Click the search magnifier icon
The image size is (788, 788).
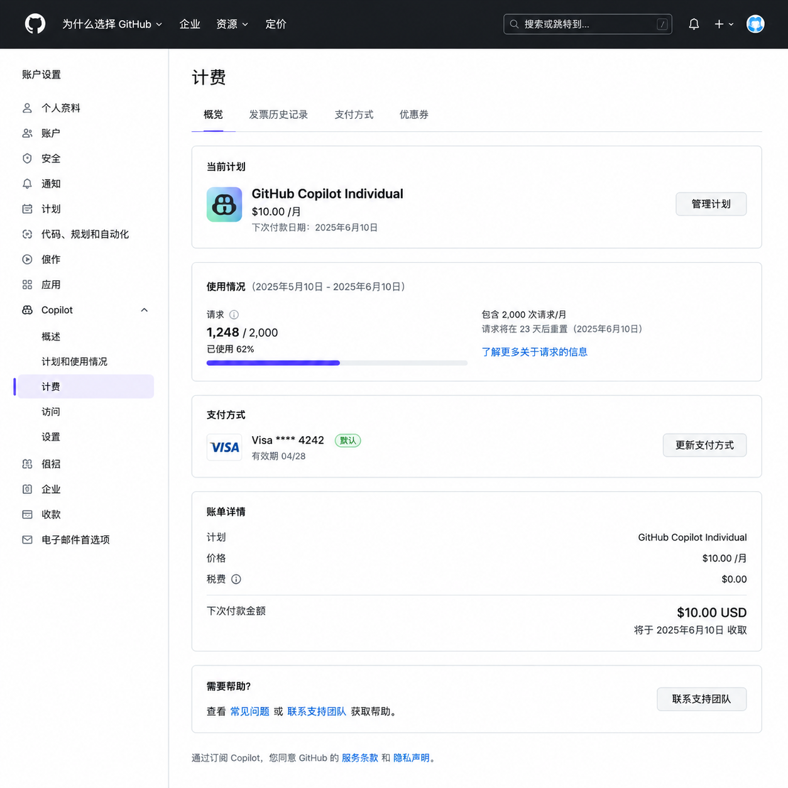click(514, 24)
